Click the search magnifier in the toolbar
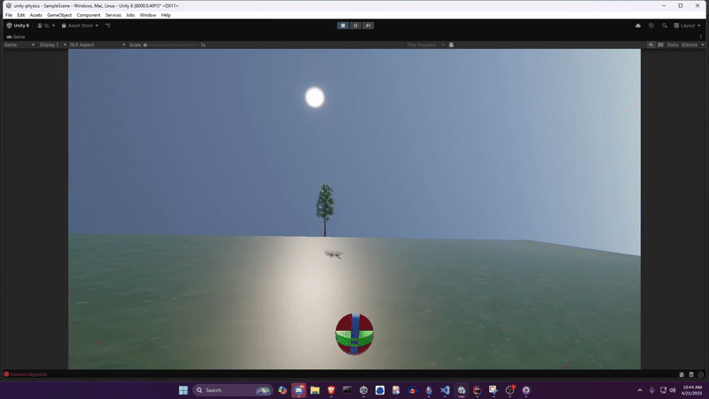Screen dimensions: 709x399 coord(664,26)
